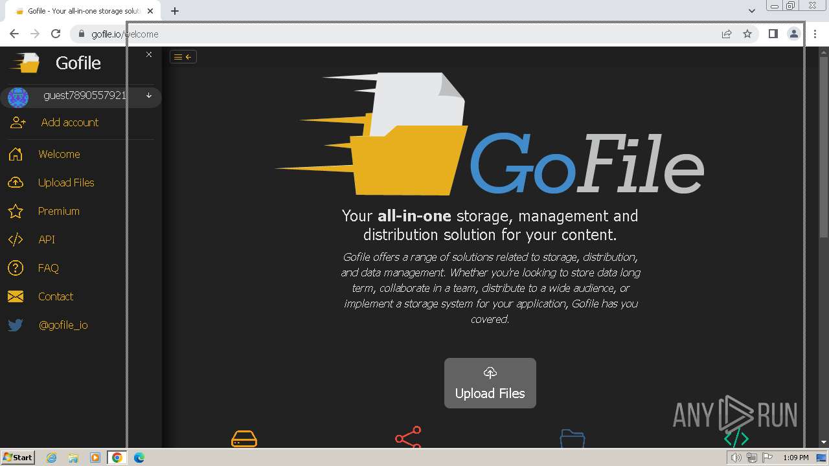
Task: Open the Add account link
Action: point(70,122)
